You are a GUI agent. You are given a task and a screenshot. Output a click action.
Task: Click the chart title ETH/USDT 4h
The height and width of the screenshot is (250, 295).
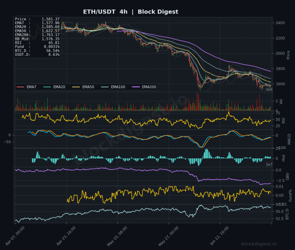[105, 12]
